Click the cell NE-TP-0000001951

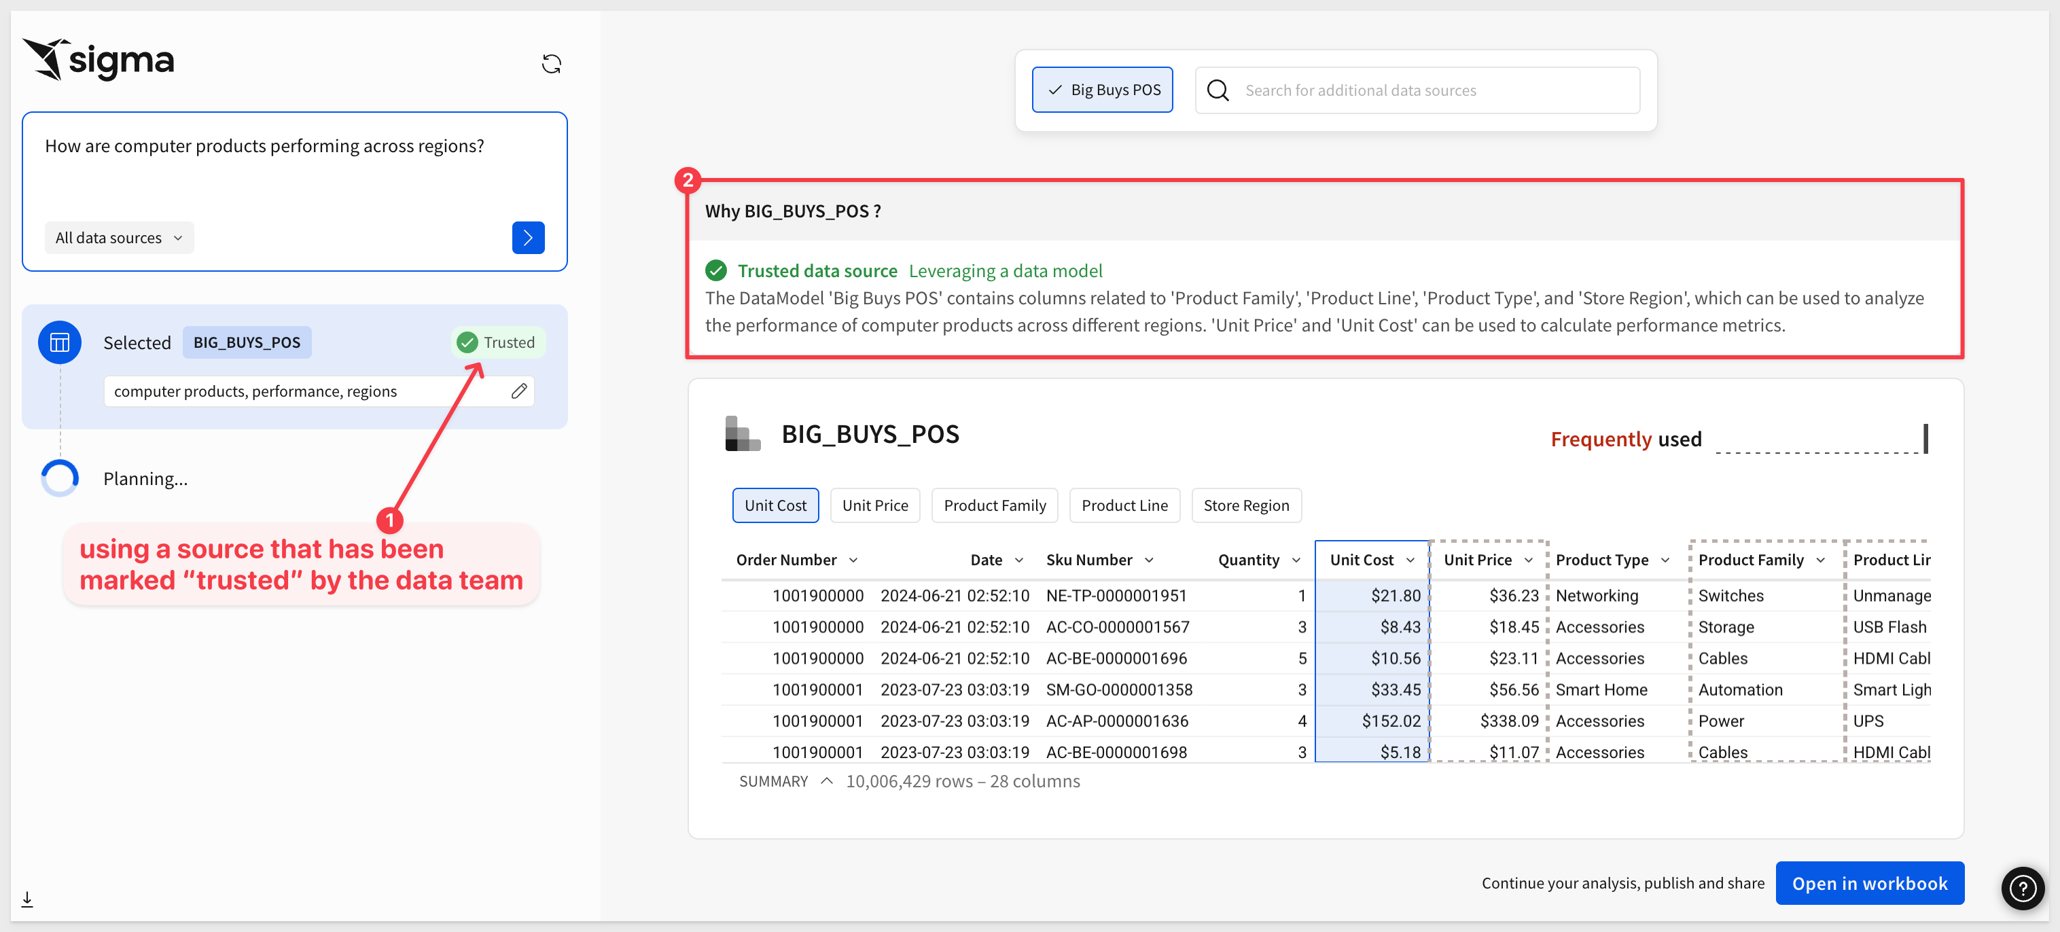(x=1116, y=596)
